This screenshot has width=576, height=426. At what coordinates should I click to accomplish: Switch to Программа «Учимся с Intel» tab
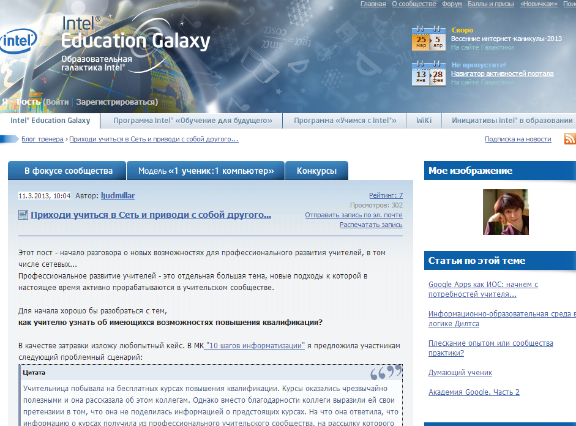345,121
